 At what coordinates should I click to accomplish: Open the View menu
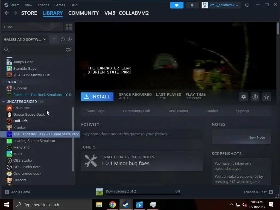click(x=28, y=5)
